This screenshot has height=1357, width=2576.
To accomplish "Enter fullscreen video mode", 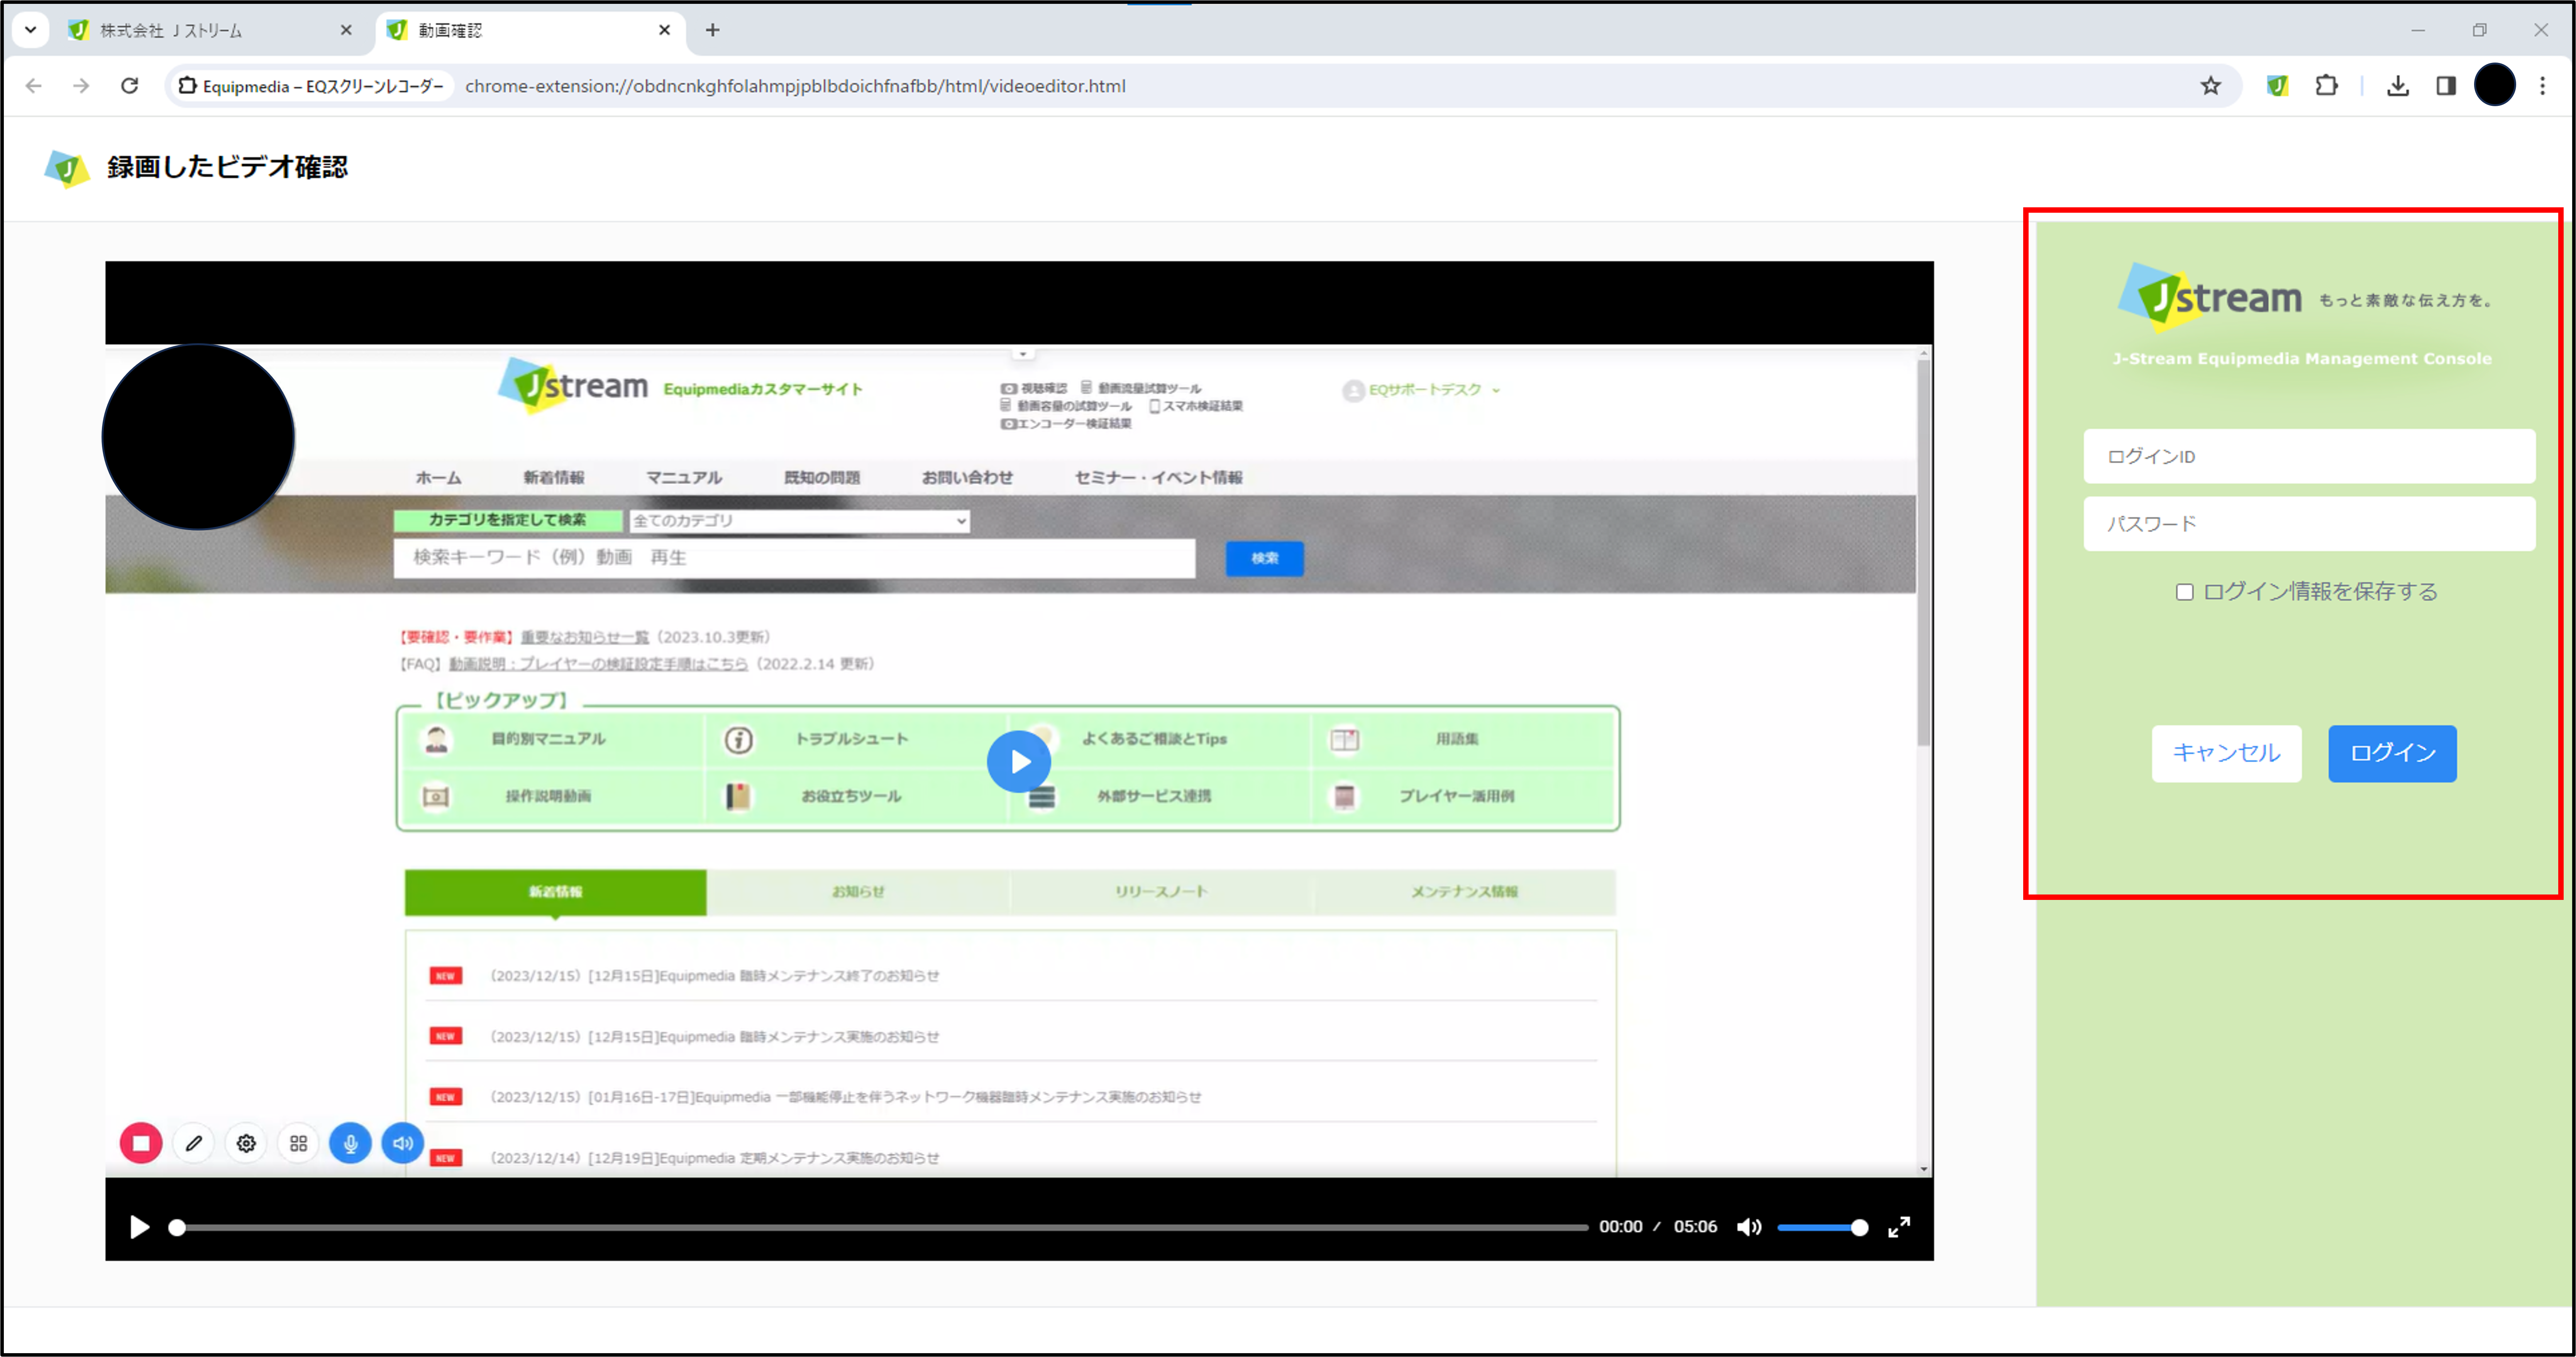I will (x=1899, y=1227).
